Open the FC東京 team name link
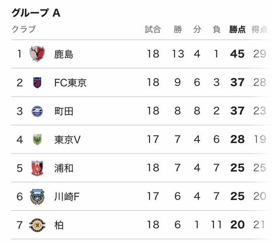Viewport: 273px width, 244px height. point(70,83)
